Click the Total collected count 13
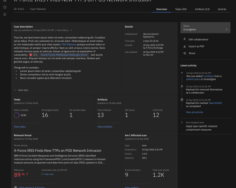This screenshot has width=236, height=188. pyautogui.click(x=101, y=115)
